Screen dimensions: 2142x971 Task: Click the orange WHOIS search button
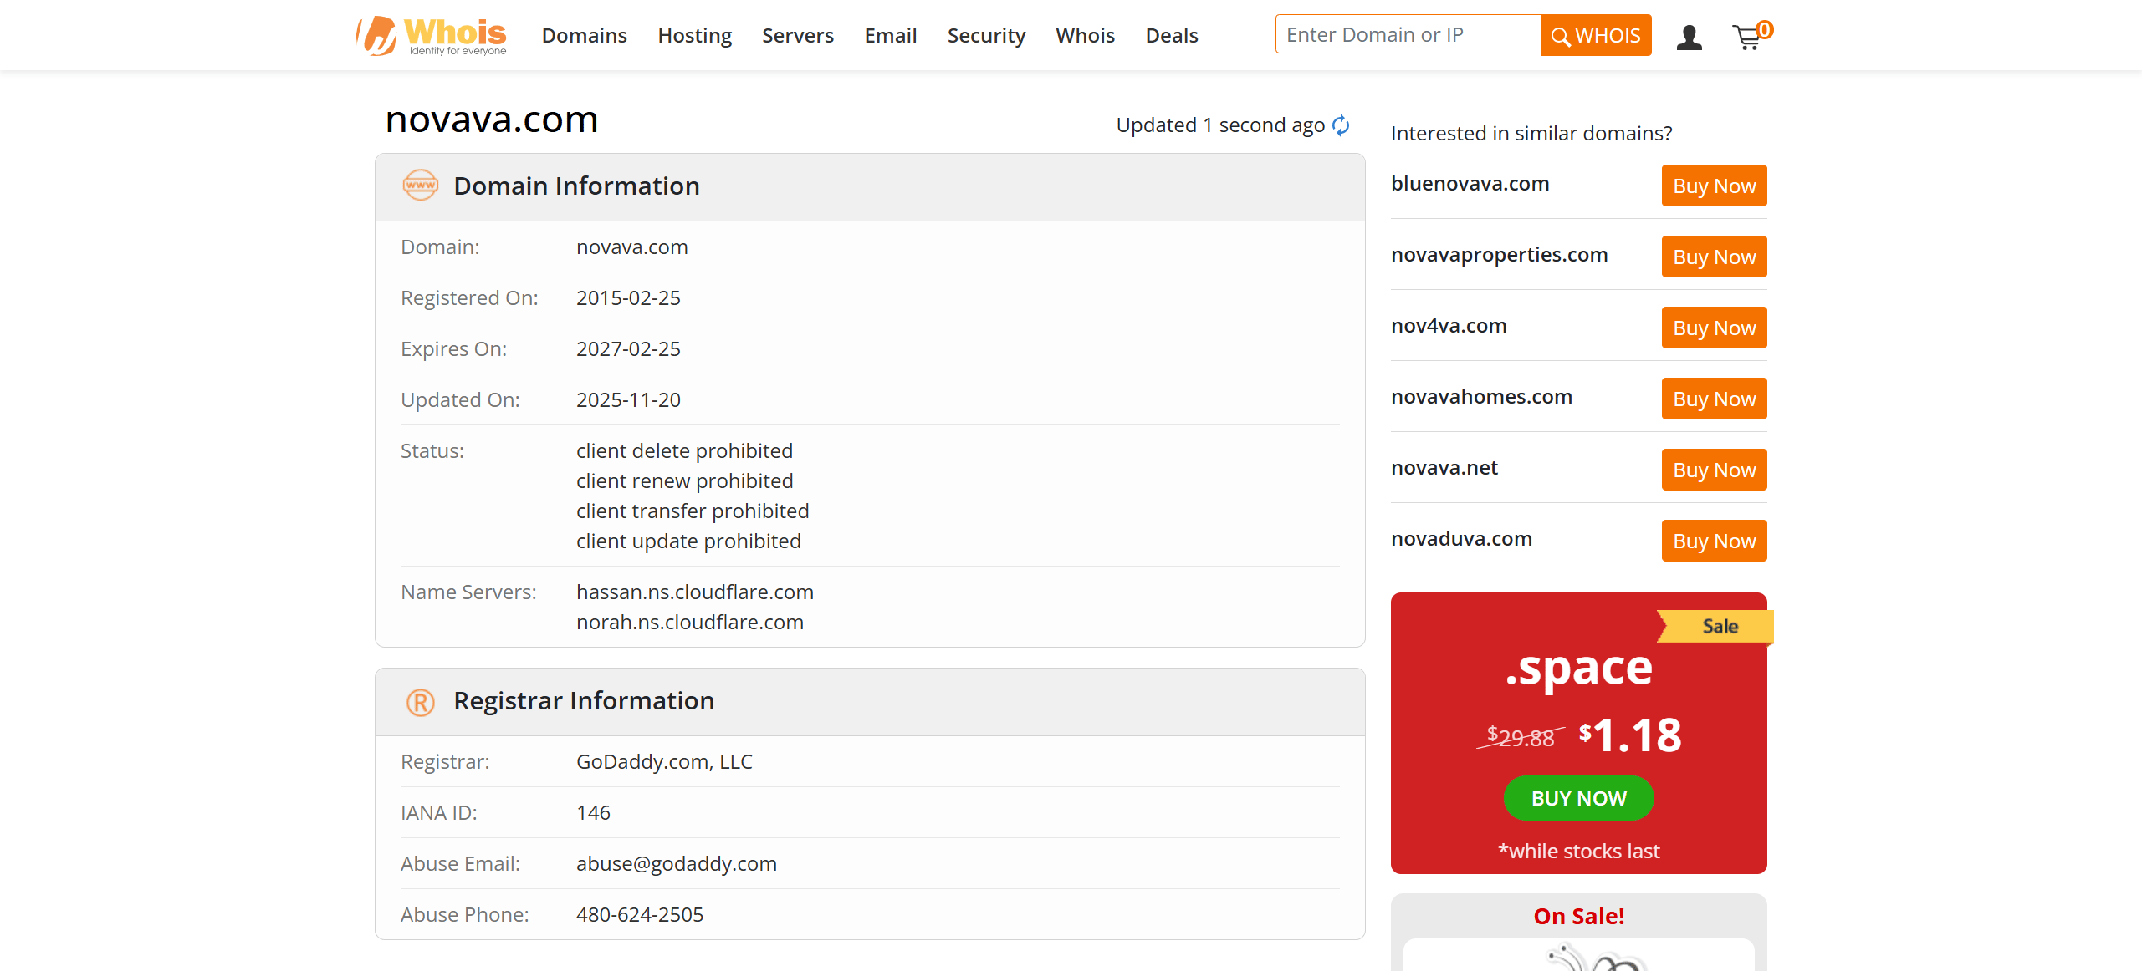point(1596,35)
